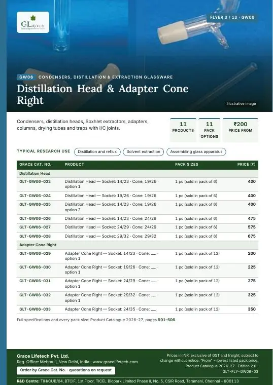The image size is (273, 385).
Task: Click product Socket: 29/32 · Cone: 29/32 description
Action: (111, 236)
